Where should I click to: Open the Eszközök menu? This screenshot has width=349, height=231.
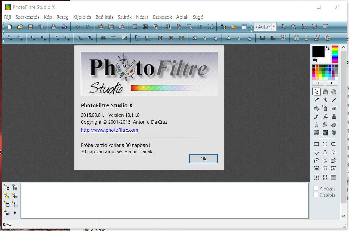coord(162,17)
